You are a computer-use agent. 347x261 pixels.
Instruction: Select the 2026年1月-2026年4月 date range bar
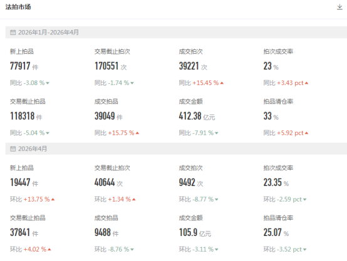pyautogui.click(x=176, y=33)
